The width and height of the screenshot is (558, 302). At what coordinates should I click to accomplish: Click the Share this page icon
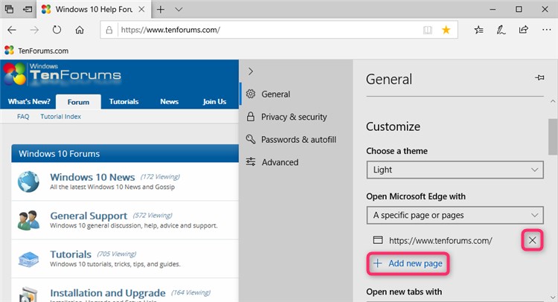(x=524, y=30)
